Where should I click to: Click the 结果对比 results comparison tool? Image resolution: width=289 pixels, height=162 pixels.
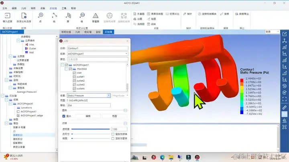pyautogui.click(x=173, y=14)
